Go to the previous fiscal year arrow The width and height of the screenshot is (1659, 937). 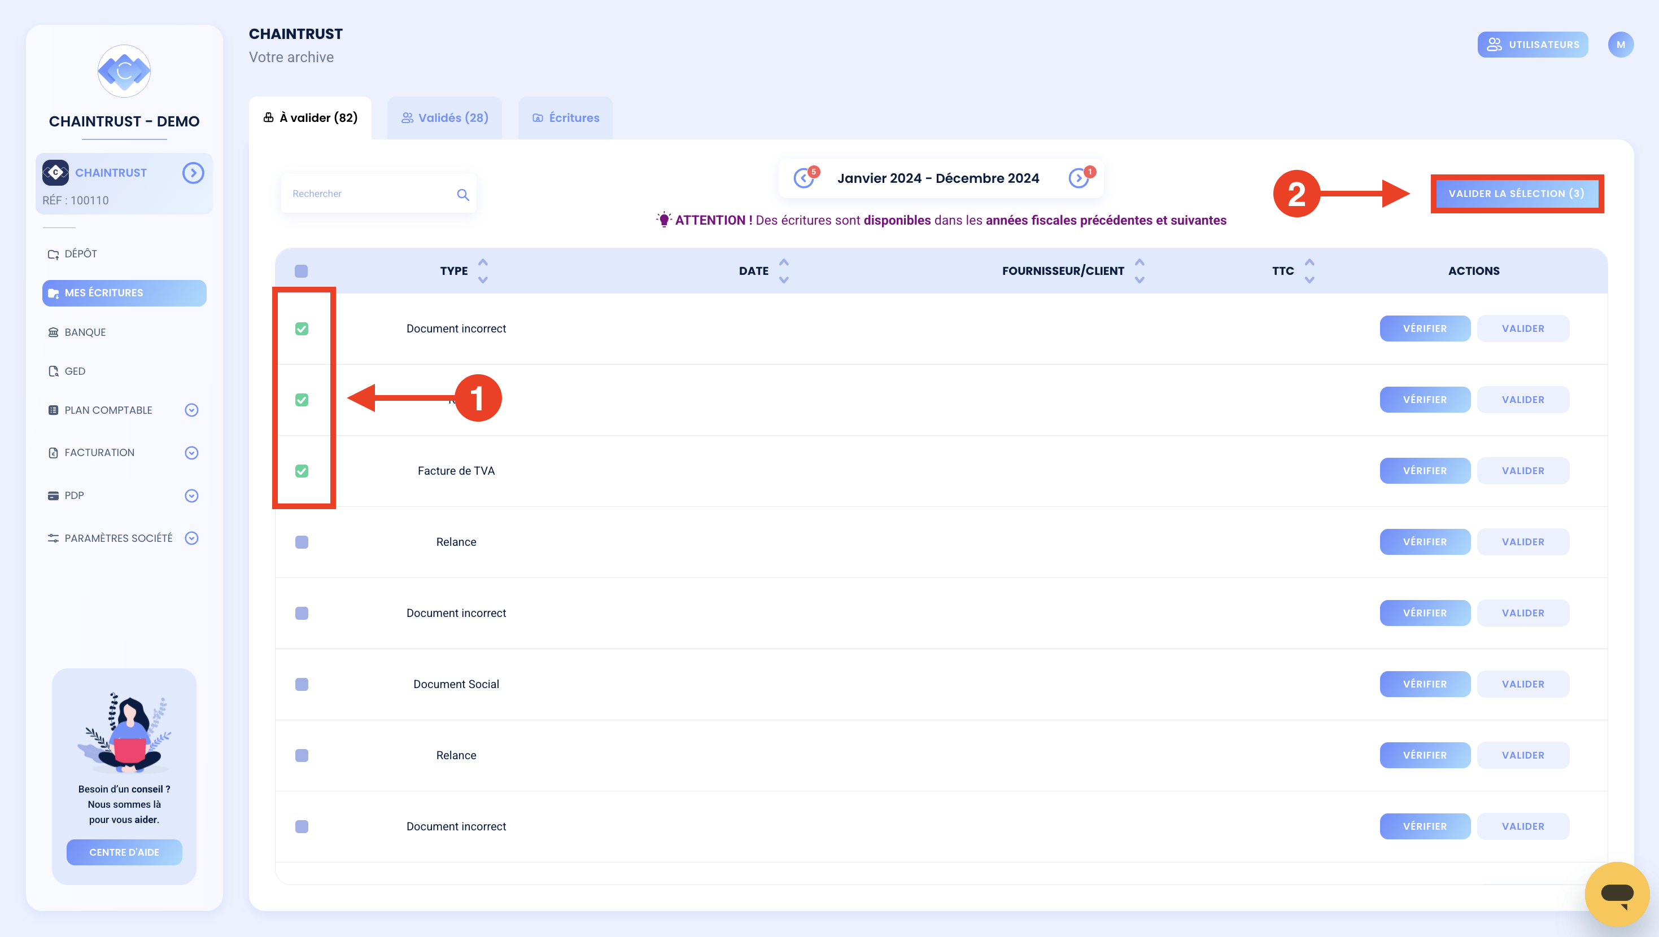pos(803,178)
